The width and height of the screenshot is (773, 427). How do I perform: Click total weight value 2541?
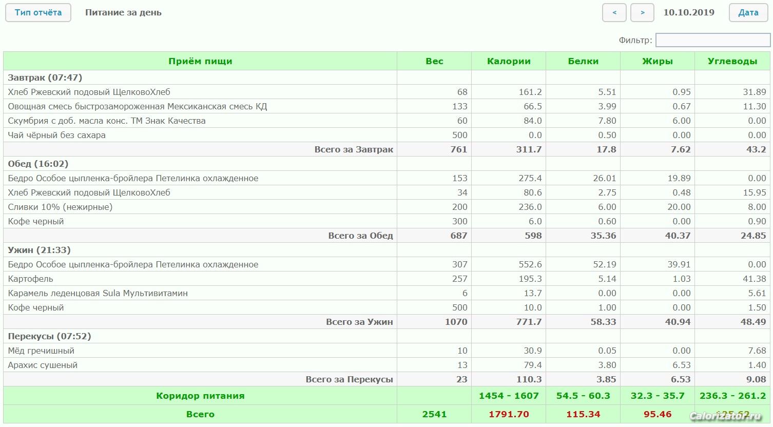click(x=434, y=414)
